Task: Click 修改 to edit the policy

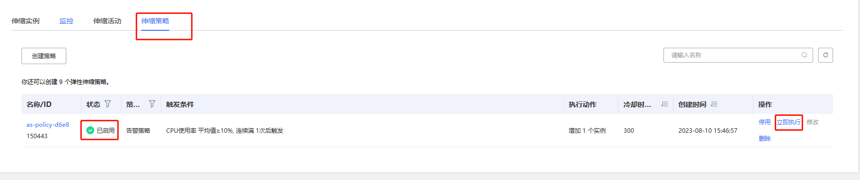Action: click(x=813, y=122)
